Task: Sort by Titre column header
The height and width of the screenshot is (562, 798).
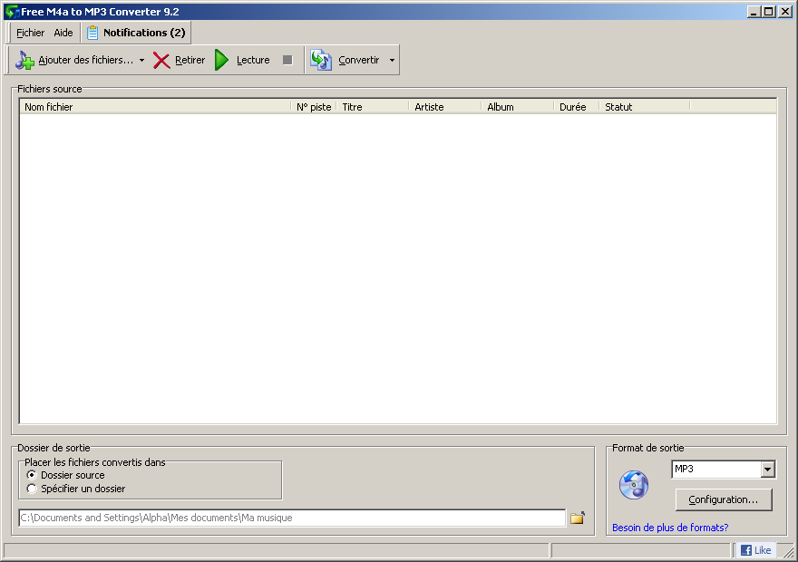Action: [x=373, y=107]
